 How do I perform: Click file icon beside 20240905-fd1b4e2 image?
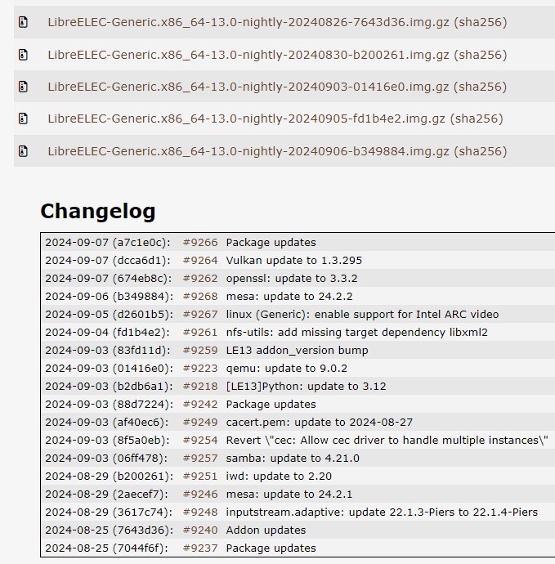(x=23, y=119)
